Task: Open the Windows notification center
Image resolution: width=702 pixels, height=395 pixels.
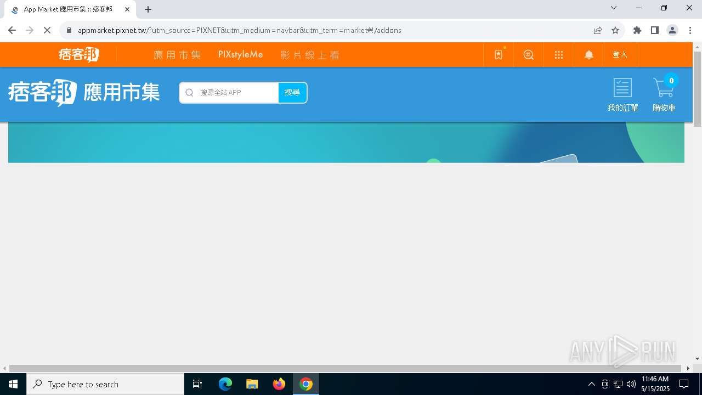Action: pos(684,384)
